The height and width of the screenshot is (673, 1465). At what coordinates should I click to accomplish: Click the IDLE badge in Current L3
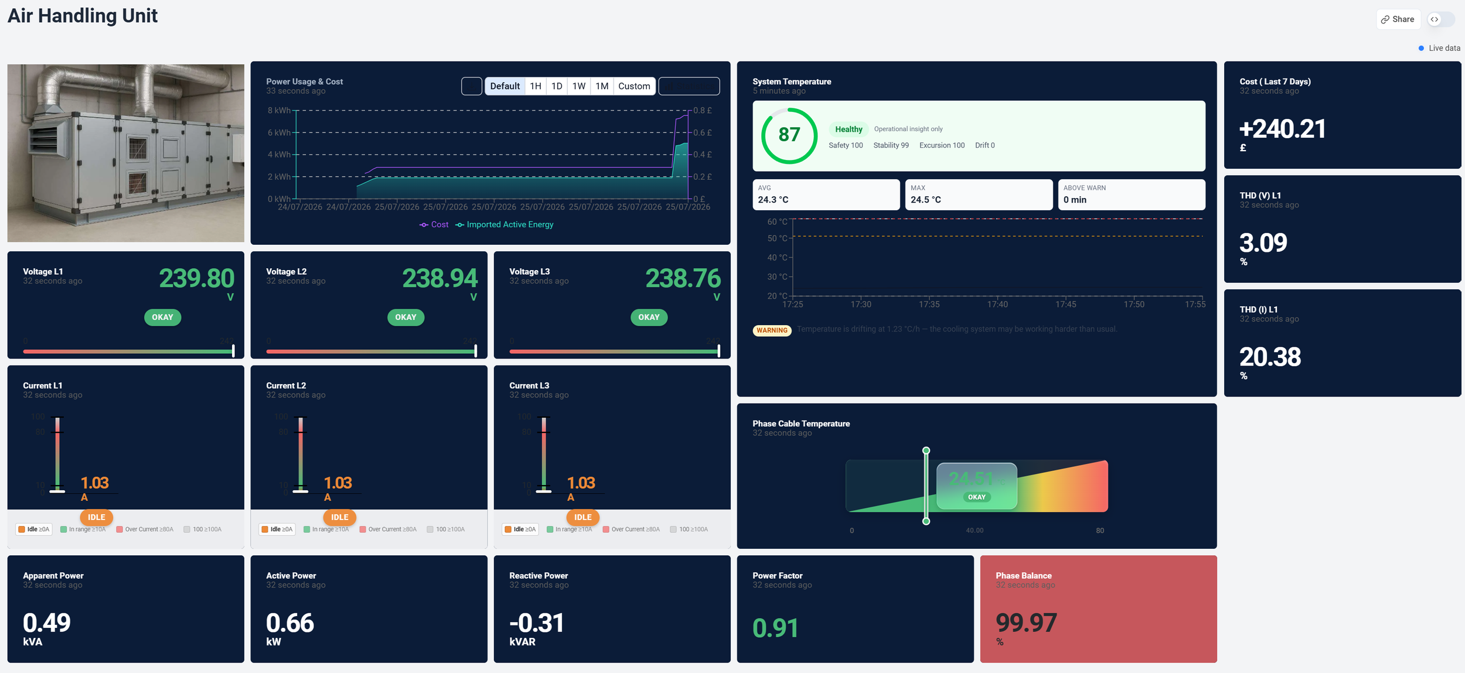[x=583, y=517]
